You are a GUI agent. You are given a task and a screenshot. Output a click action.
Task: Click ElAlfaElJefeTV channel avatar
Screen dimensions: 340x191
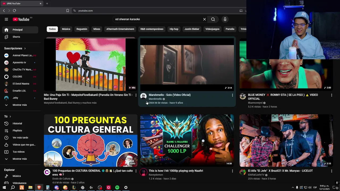click(x=243, y=172)
